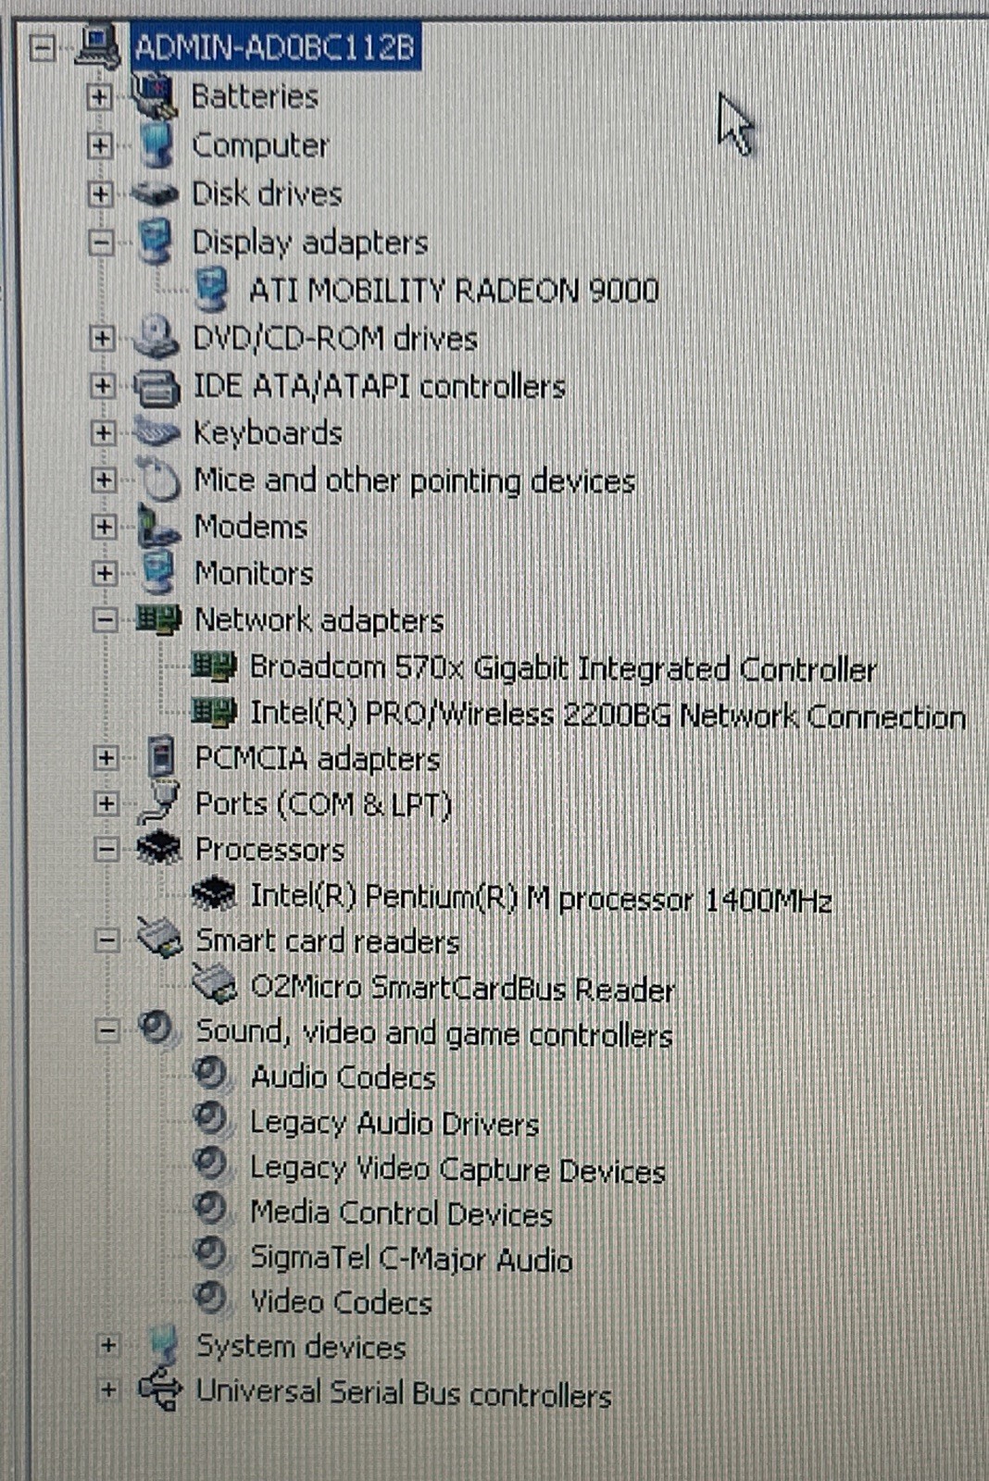Screen dimensions: 989x1481
Task: Click the PCMCIA adapters card icon
Action: [161, 757]
